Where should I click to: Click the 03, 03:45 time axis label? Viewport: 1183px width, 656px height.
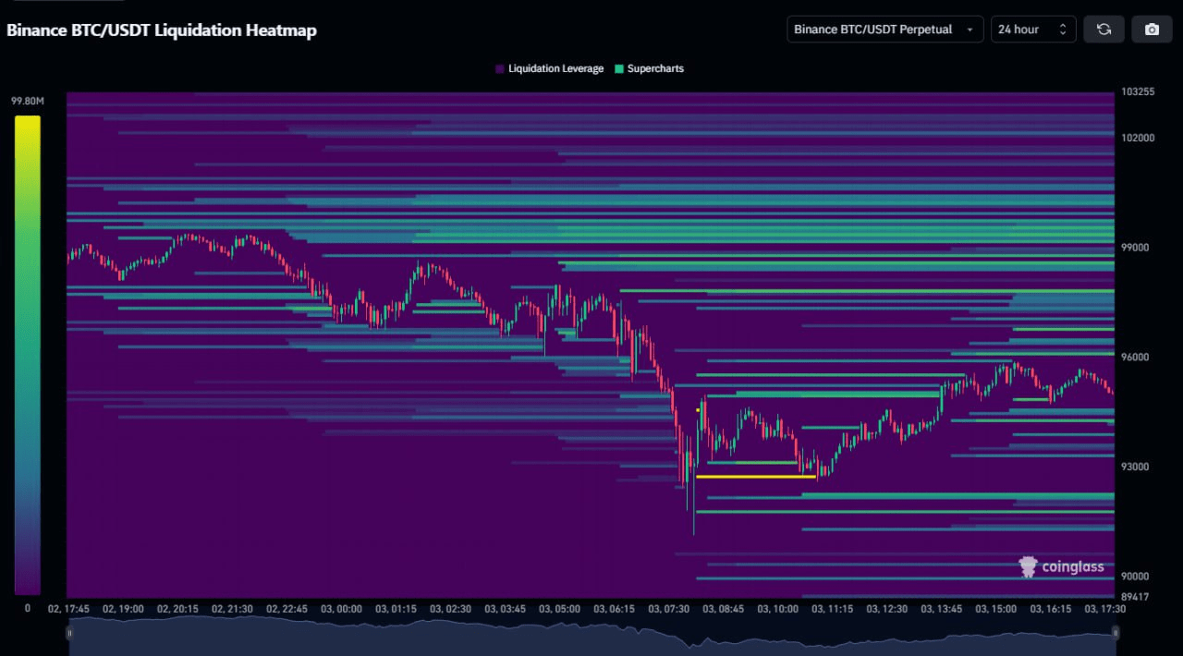point(505,610)
